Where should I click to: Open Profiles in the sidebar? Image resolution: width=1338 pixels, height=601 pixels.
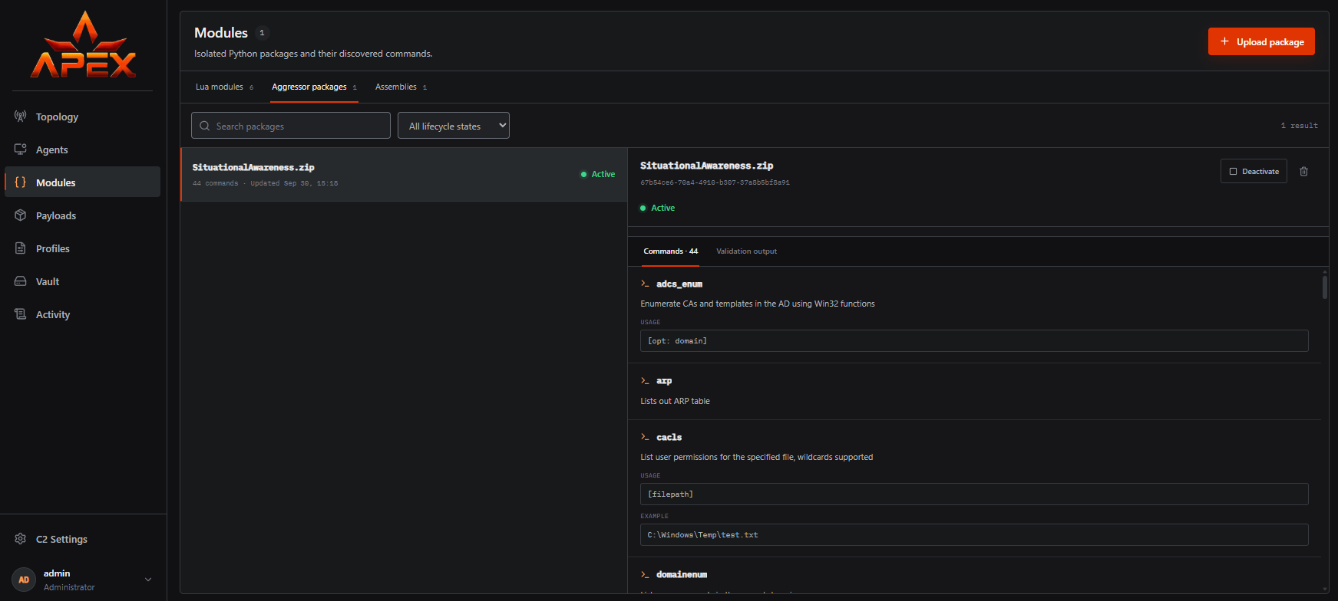[82, 248]
